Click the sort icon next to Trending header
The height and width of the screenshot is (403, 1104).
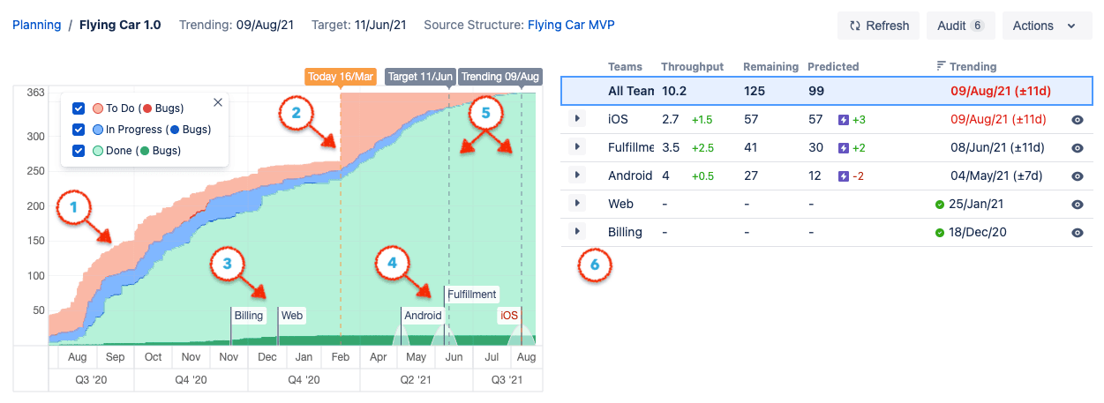click(x=941, y=66)
